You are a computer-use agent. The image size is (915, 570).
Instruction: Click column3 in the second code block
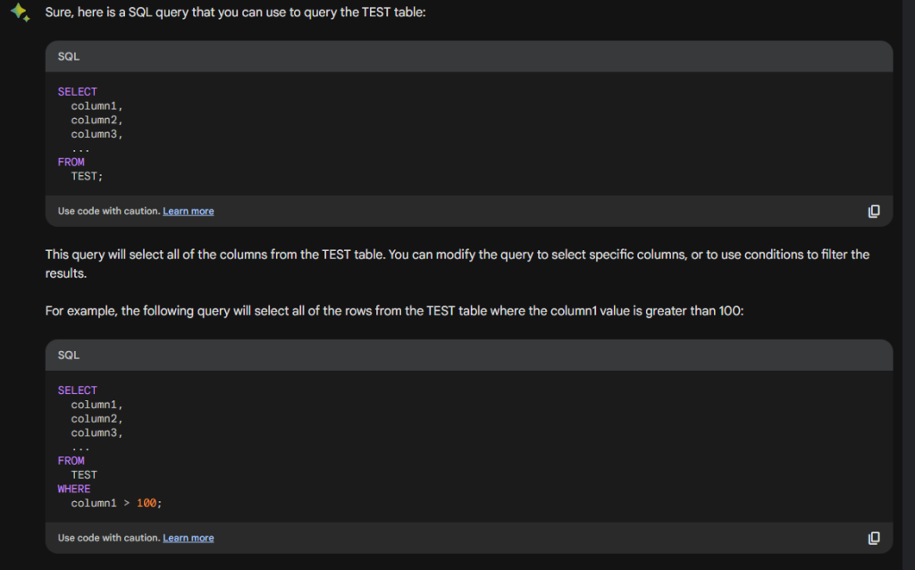(97, 433)
